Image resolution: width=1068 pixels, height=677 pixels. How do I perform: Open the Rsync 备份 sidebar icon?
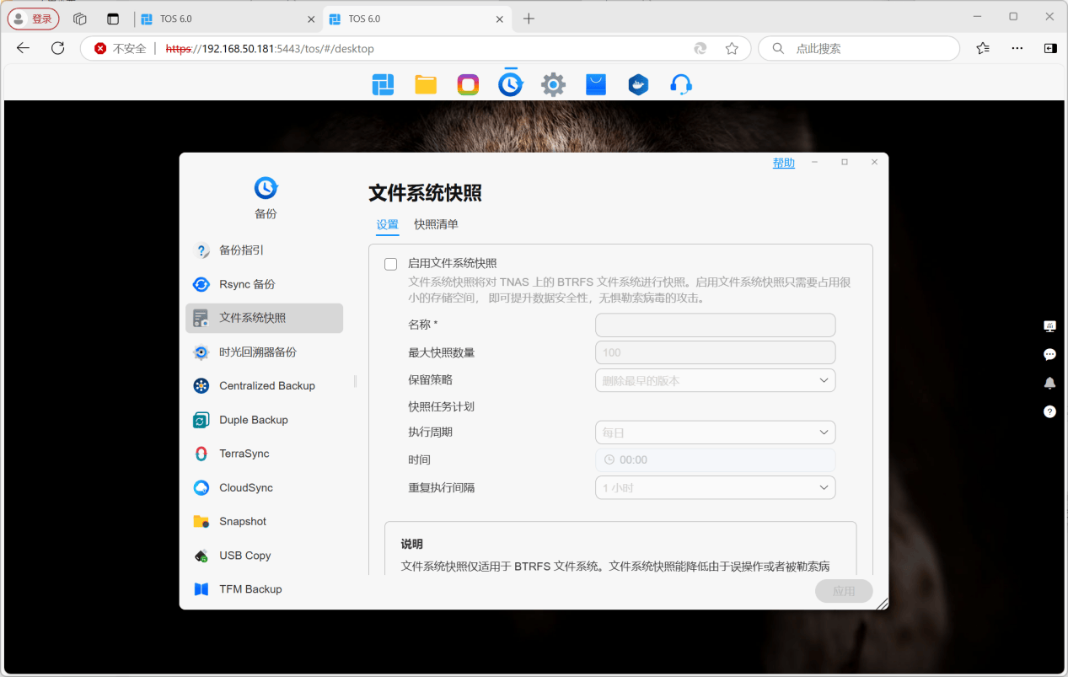point(201,285)
